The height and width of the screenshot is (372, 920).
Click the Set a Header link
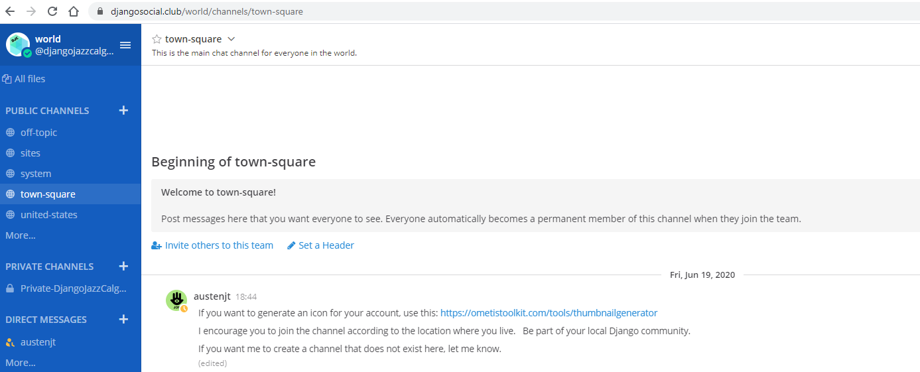click(x=326, y=245)
